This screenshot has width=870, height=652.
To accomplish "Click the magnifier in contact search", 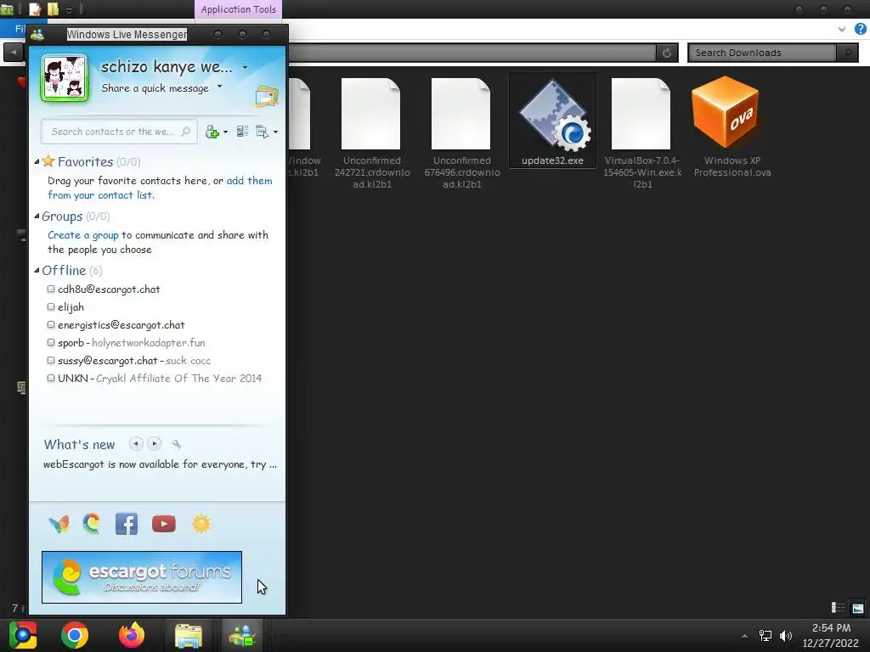I will (x=186, y=132).
